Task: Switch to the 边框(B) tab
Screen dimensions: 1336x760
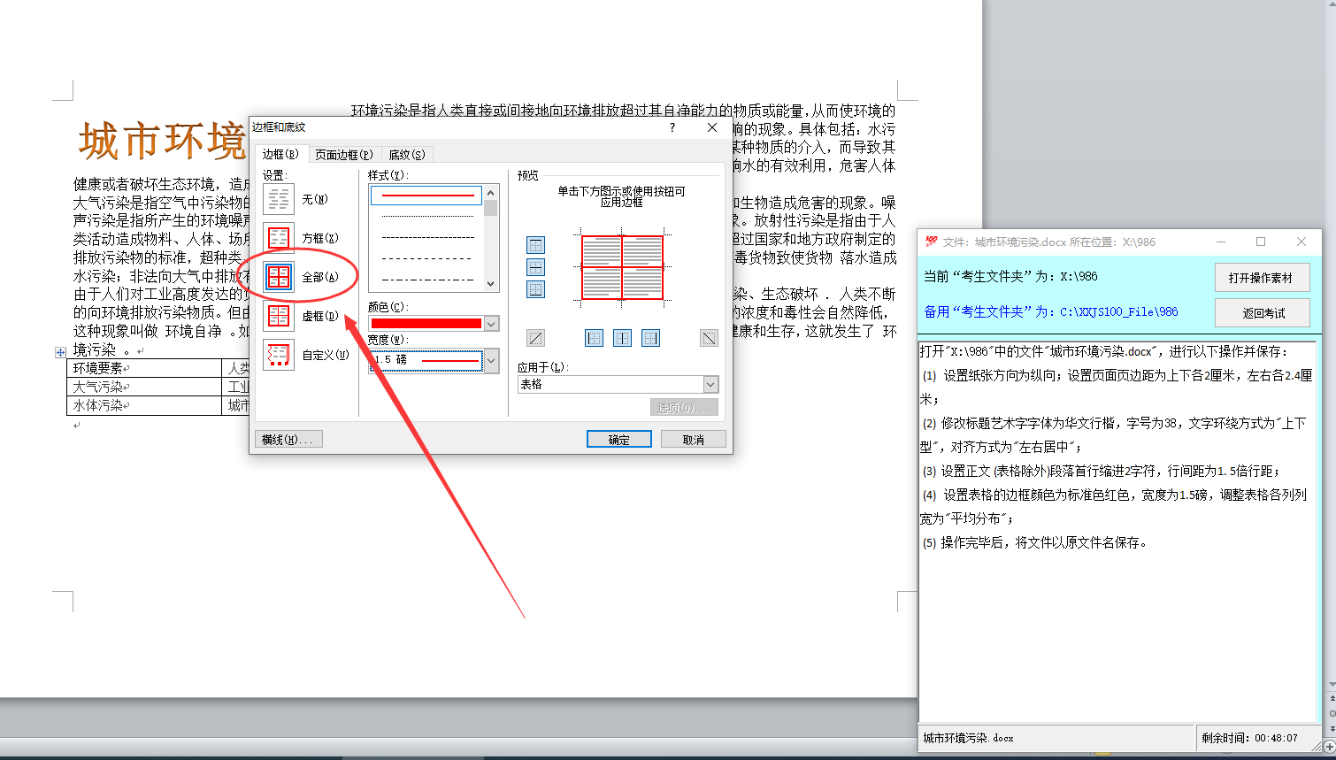Action: tap(281, 154)
